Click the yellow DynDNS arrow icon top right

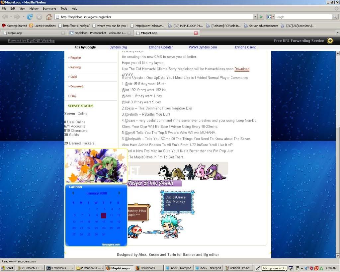point(330,41)
